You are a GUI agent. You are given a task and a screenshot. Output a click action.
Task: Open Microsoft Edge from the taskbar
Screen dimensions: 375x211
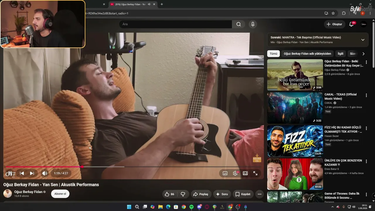[168, 207]
